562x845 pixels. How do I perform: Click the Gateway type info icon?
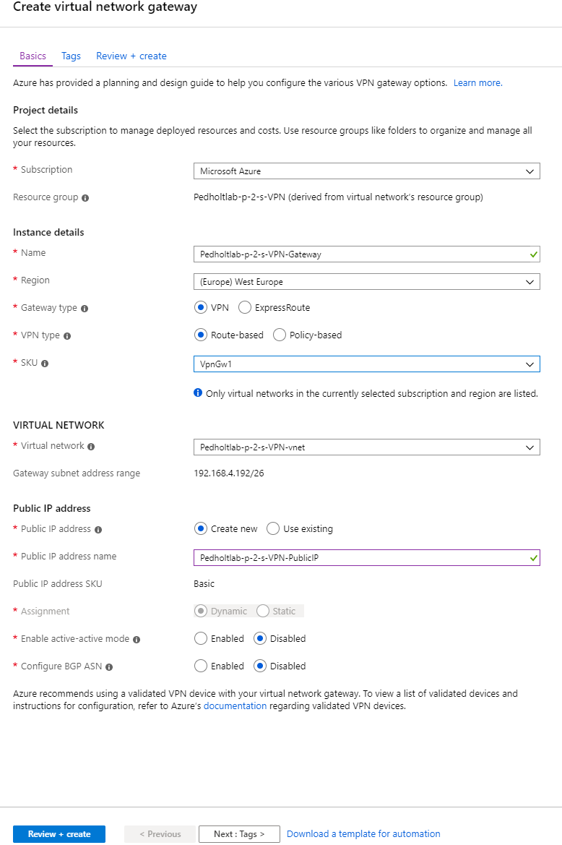pyautogui.click(x=85, y=308)
